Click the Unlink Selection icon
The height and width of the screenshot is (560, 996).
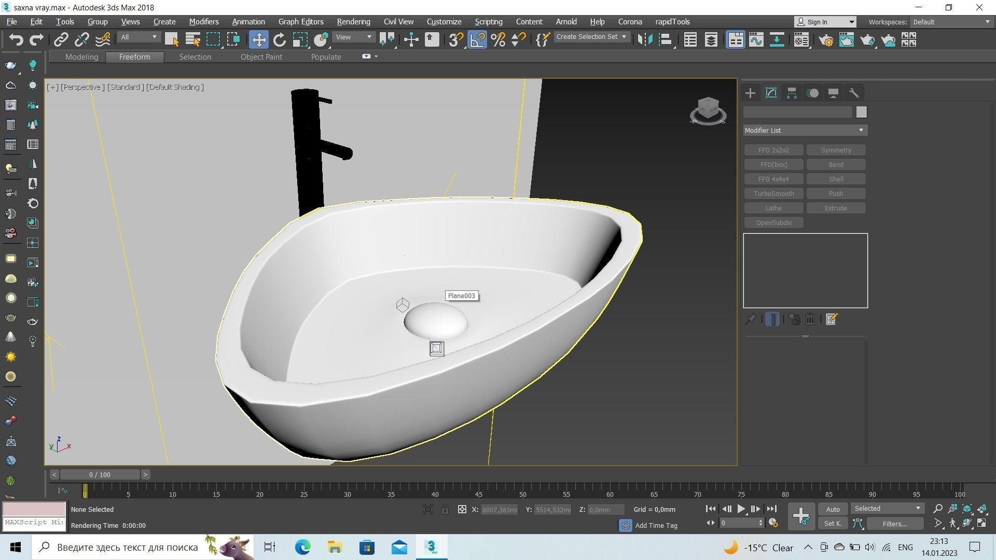point(81,40)
